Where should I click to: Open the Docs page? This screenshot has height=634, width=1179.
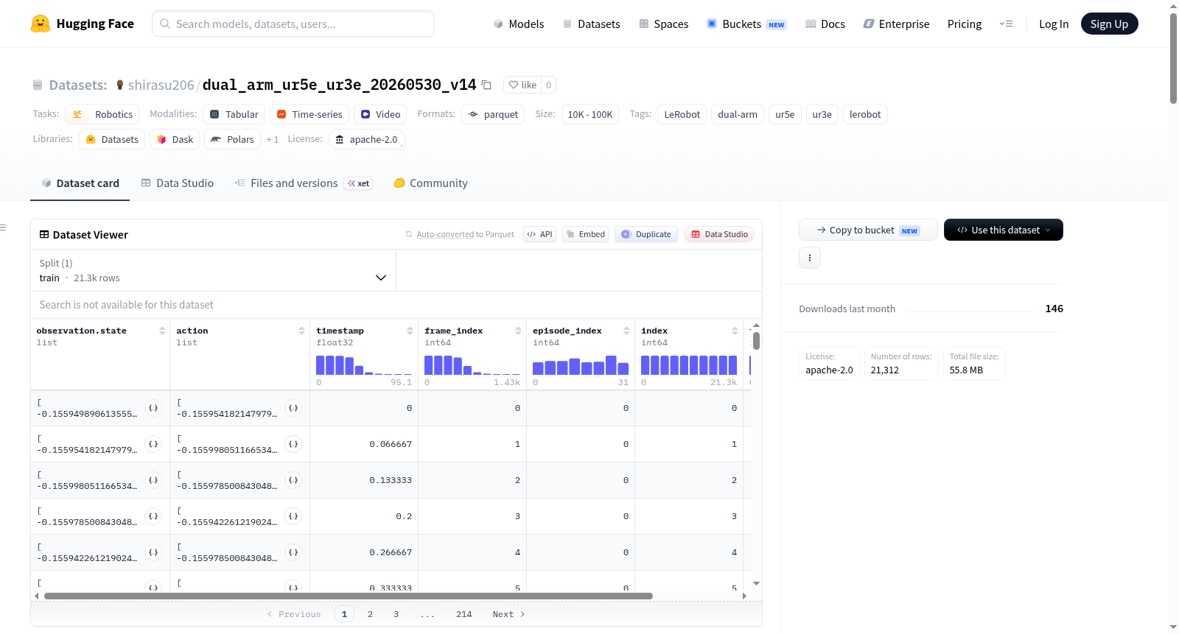pos(825,24)
